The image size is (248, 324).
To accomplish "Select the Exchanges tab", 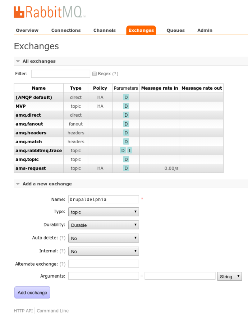I will point(141,30).
